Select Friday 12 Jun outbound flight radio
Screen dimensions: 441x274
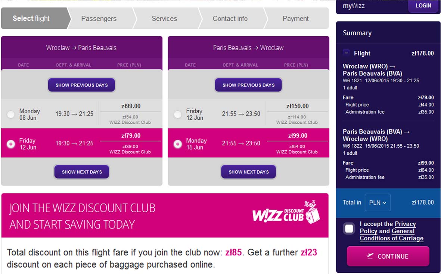pyautogui.click(x=11, y=144)
